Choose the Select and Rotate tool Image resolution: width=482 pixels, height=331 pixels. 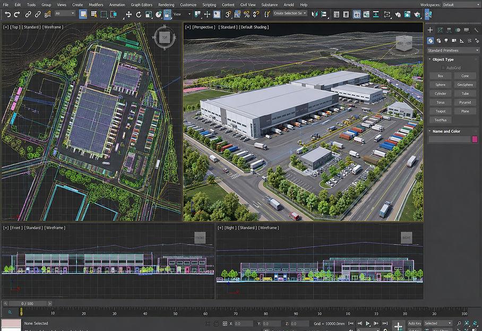pos(139,14)
